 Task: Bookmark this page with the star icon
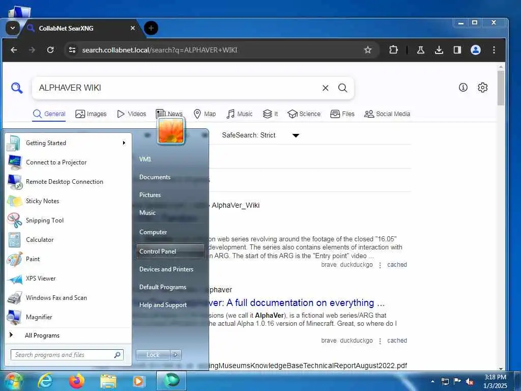pyautogui.click(x=367, y=50)
